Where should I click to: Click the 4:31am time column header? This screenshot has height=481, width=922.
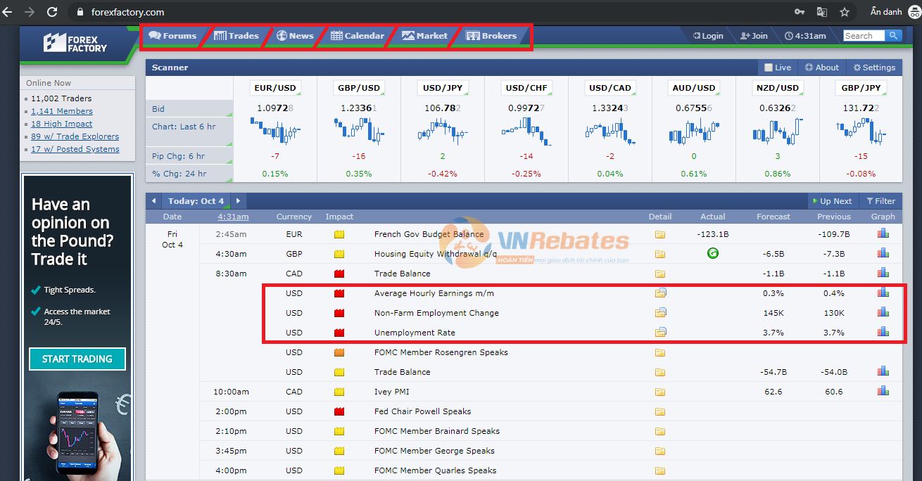(x=233, y=217)
